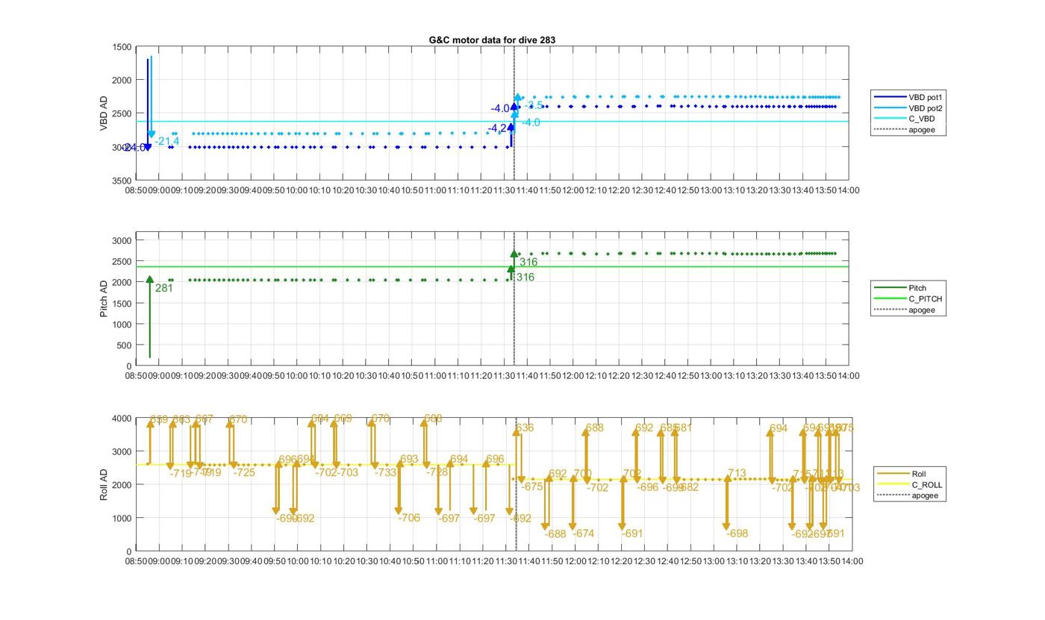Image resolution: width=1045 pixels, height=620 pixels.
Task: Click the 'Pitch AD' y-axis label
Action: click(104, 298)
